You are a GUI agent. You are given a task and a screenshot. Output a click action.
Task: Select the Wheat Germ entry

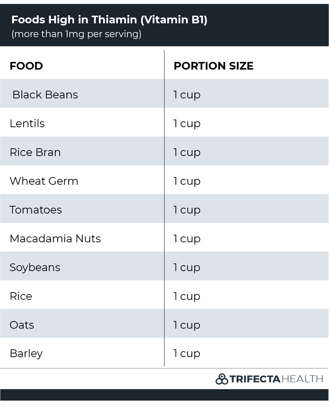[x=44, y=181]
